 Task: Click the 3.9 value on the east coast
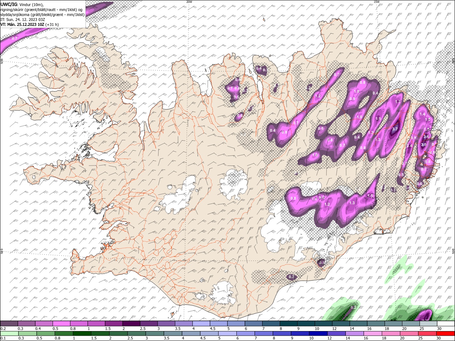coord(424,145)
